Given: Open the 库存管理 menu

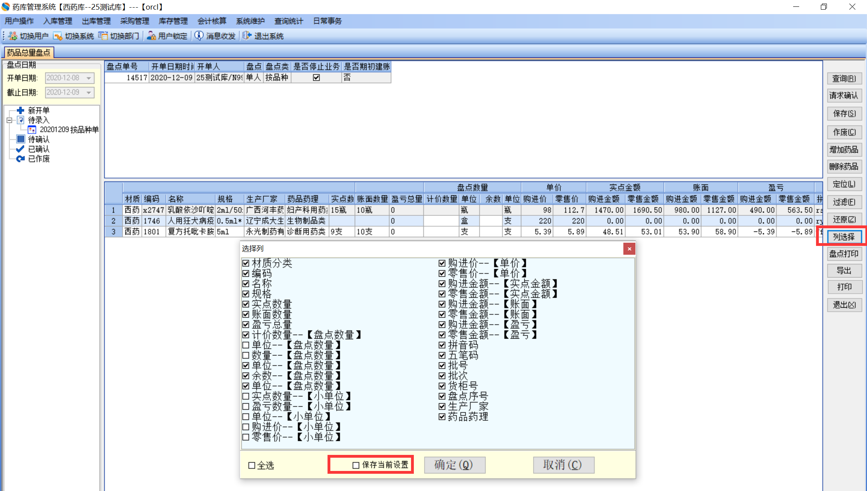Looking at the screenshot, I should pyautogui.click(x=173, y=21).
